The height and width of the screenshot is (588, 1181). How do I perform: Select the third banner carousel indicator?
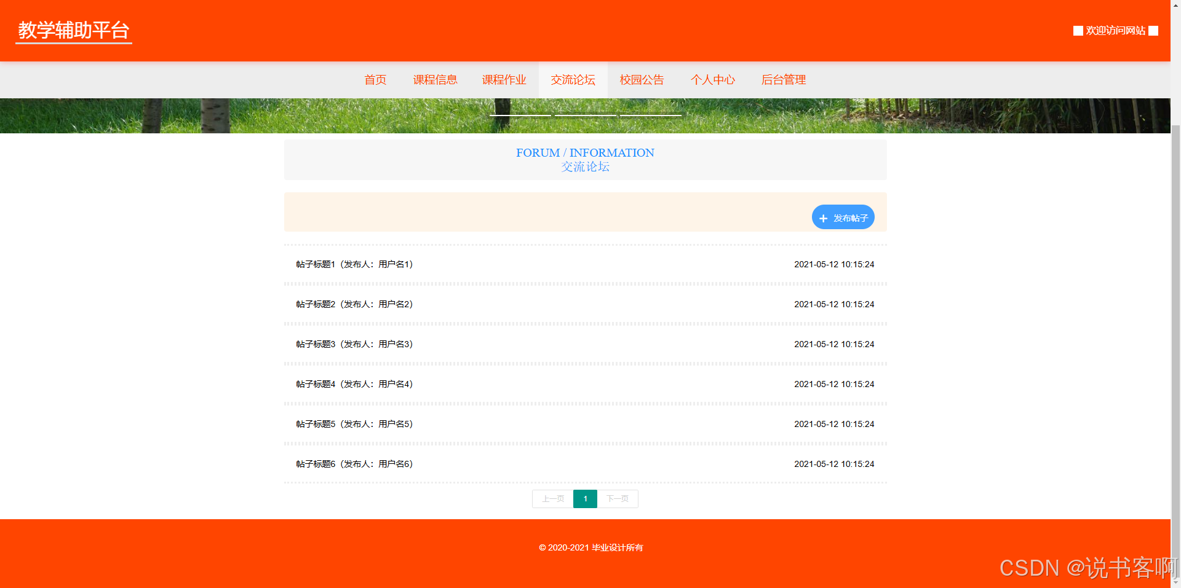click(x=651, y=115)
